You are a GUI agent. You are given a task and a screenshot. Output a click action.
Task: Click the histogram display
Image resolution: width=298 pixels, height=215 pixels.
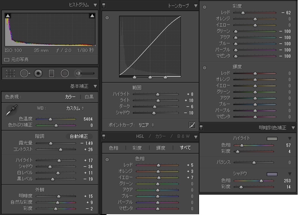50,30
